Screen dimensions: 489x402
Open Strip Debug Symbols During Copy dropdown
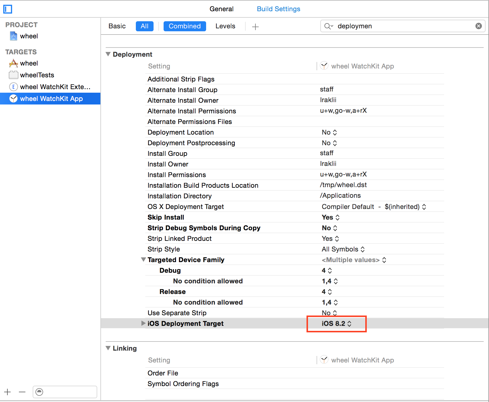pyautogui.click(x=330, y=228)
